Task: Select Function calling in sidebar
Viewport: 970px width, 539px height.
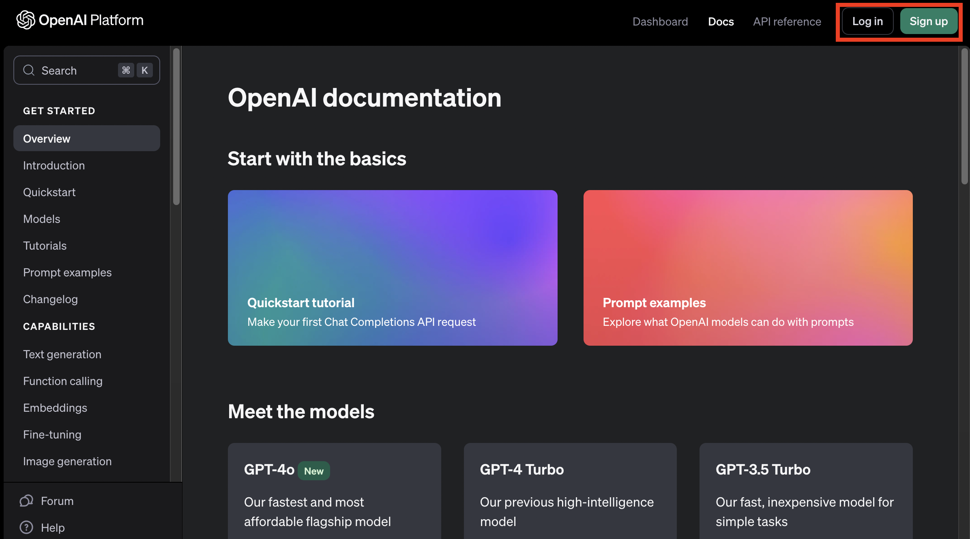Action: pos(63,381)
